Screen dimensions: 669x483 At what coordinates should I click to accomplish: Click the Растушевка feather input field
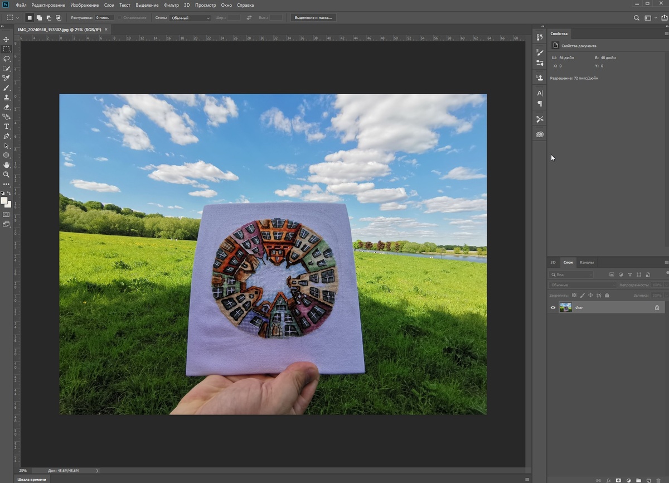104,18
